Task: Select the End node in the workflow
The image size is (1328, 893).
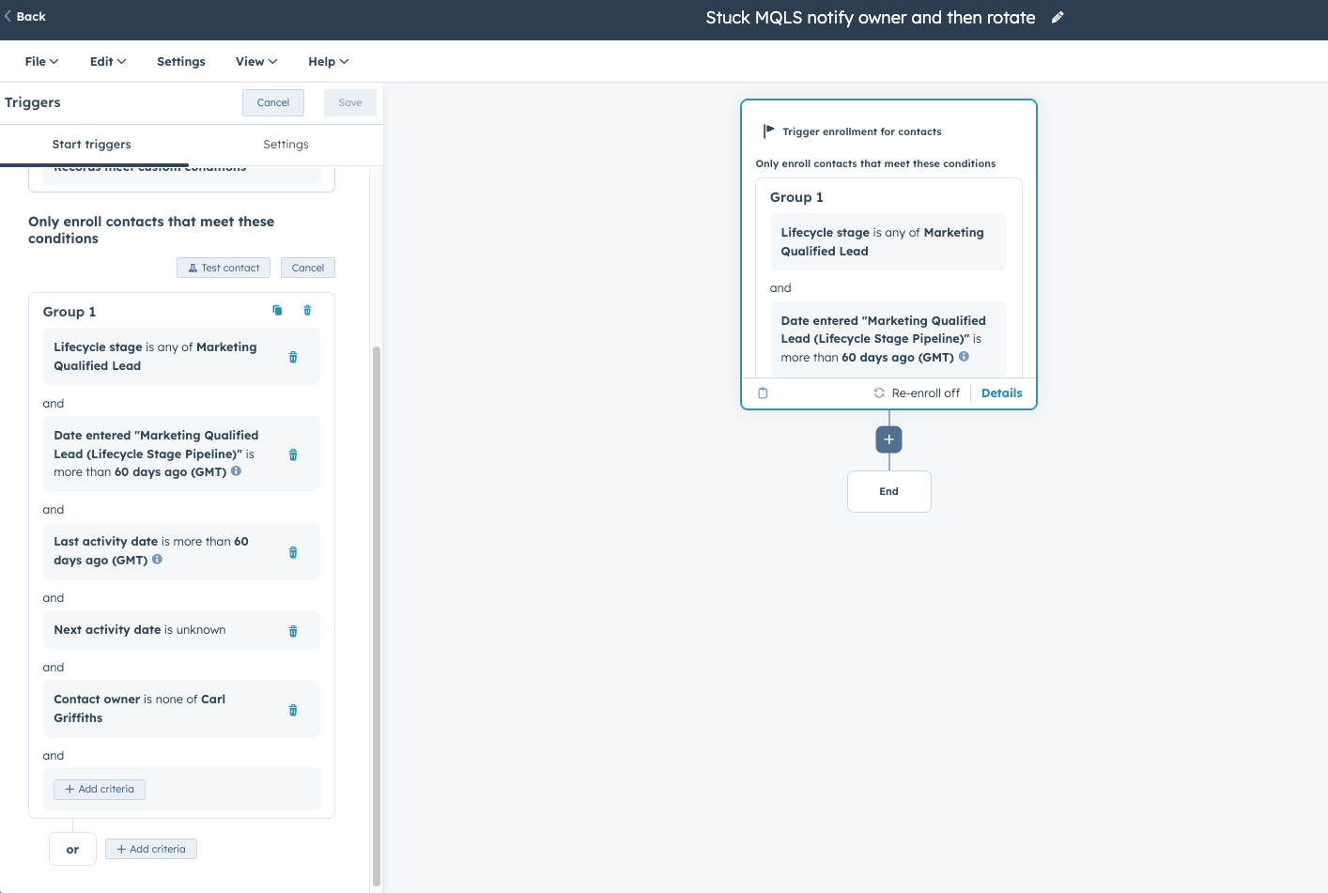Action: 888,491
